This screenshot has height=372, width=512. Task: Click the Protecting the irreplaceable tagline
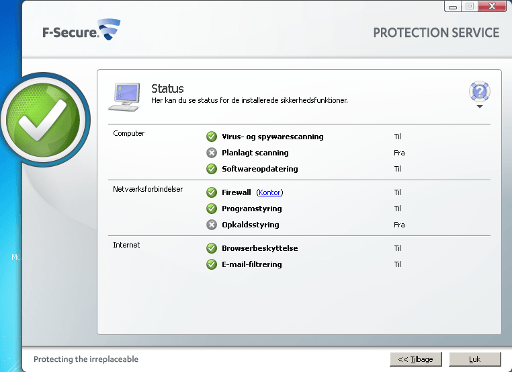[x=86, y=359]
